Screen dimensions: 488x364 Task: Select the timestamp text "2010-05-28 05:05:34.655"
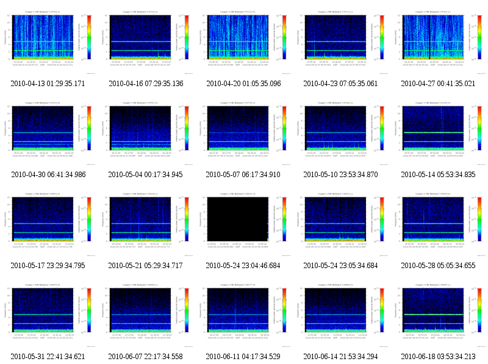(x=438, y=266)
